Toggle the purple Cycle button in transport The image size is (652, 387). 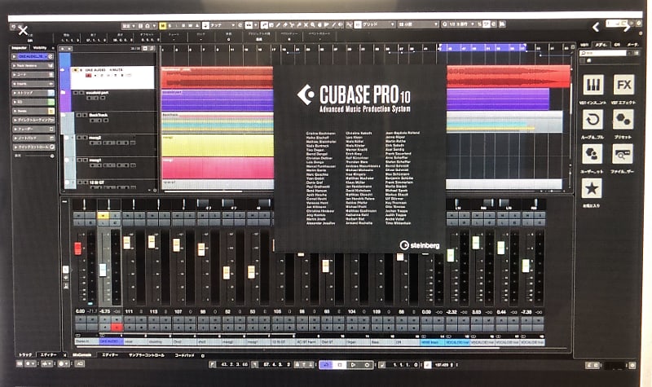coord(325,364)
